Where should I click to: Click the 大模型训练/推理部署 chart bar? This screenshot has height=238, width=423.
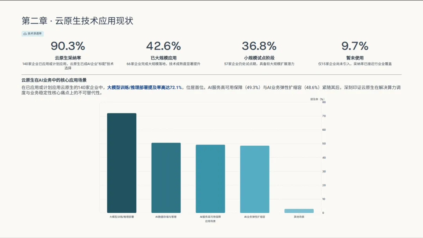122,163
